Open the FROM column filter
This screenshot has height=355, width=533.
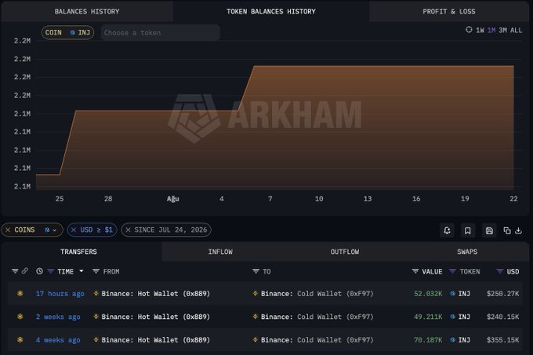(96, 271)
